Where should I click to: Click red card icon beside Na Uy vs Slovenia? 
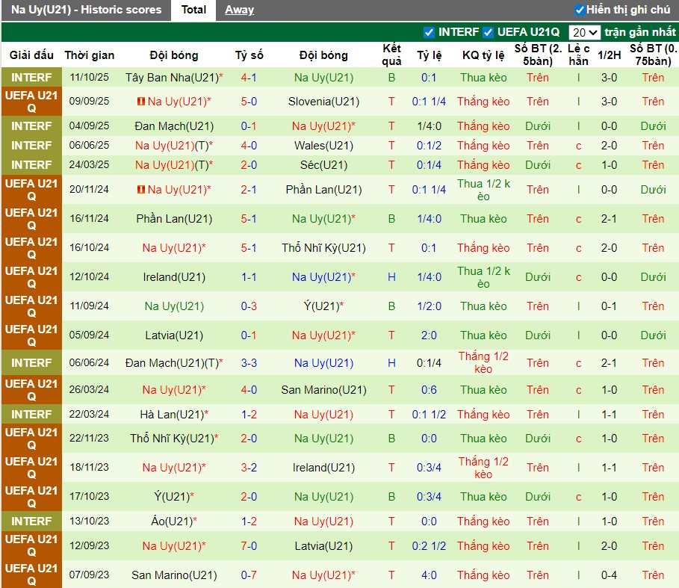pos(140,102)
